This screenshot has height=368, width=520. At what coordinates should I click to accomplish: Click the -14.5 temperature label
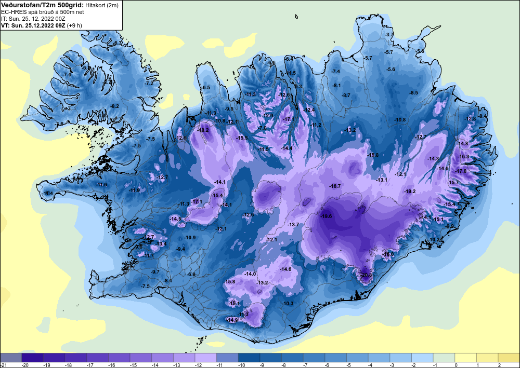pyautogui.click(x=175, y=219)
